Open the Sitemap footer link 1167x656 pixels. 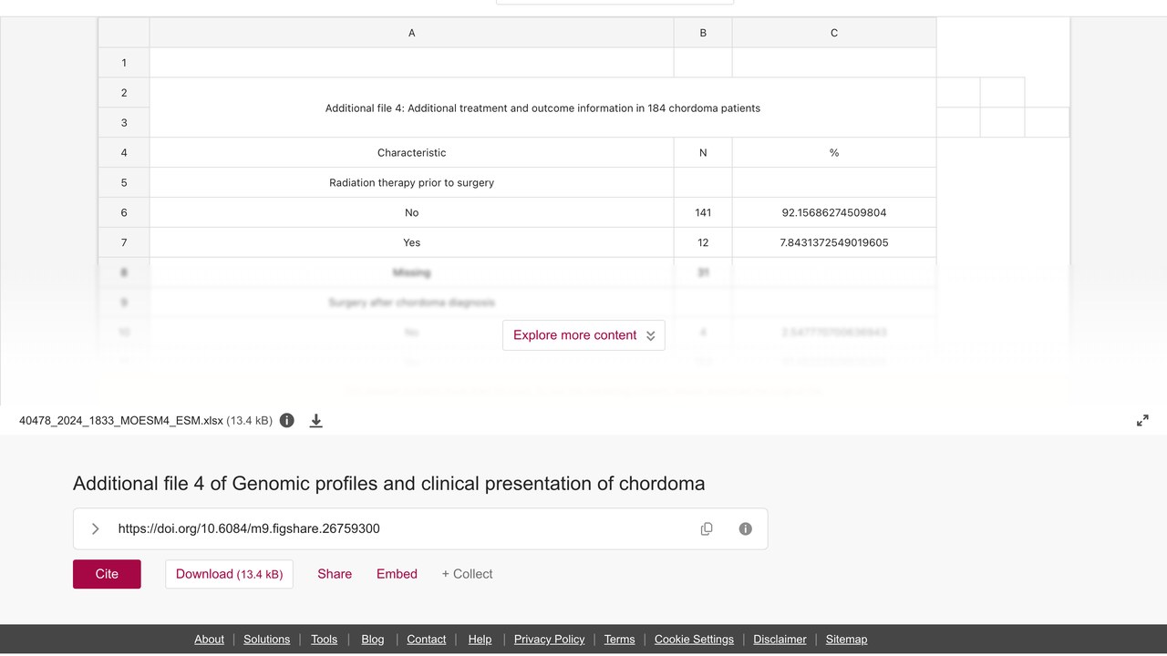point(846,640)
